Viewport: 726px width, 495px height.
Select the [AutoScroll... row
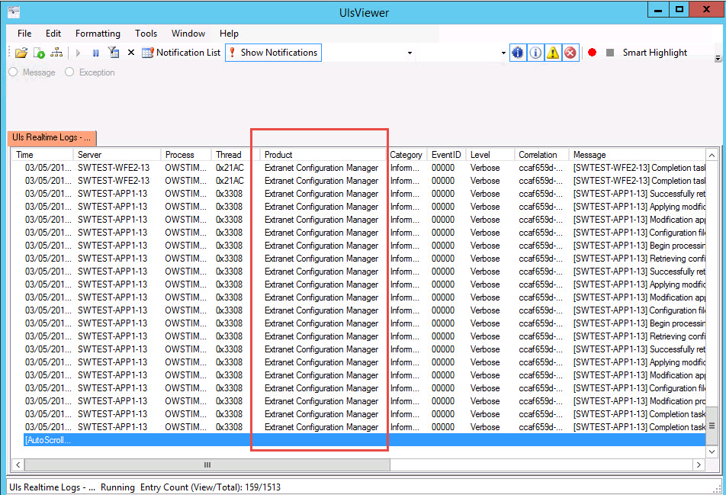pyautogui.click(x=365, y=440)
